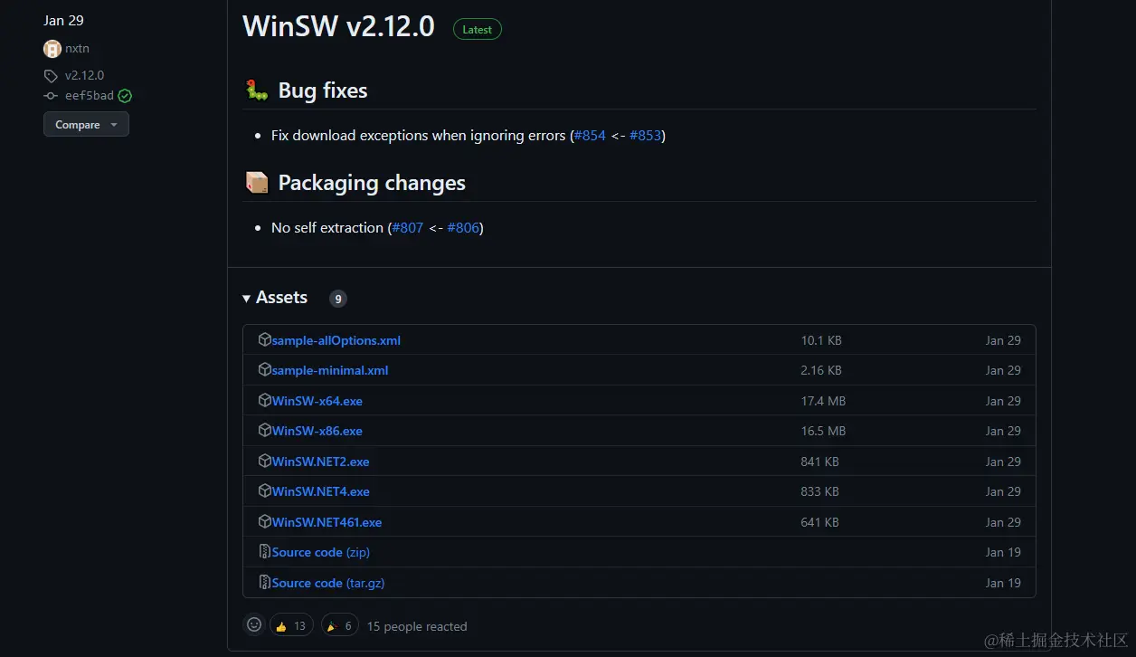The height and width of the screenshot is (657, 1136).
Task: Click package icon for WinSW.NET461.exe
Action: pos(265,522)
